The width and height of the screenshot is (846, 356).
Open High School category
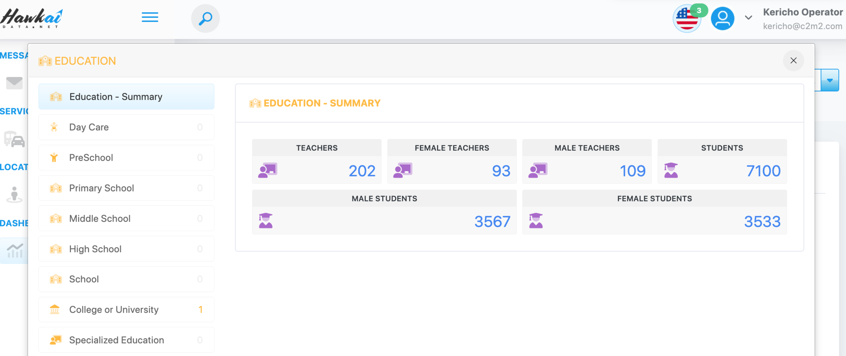(x=126, y=249)
